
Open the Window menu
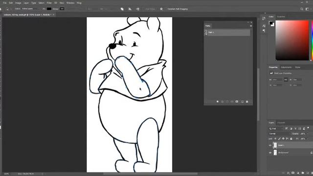pyautogui.click(x=70, y=3)
